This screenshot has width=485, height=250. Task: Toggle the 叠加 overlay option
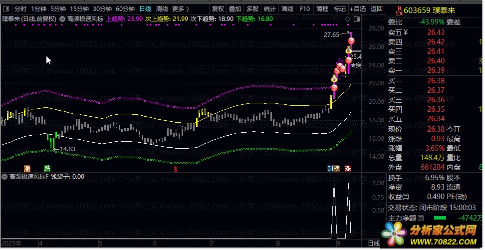[235, 8]
